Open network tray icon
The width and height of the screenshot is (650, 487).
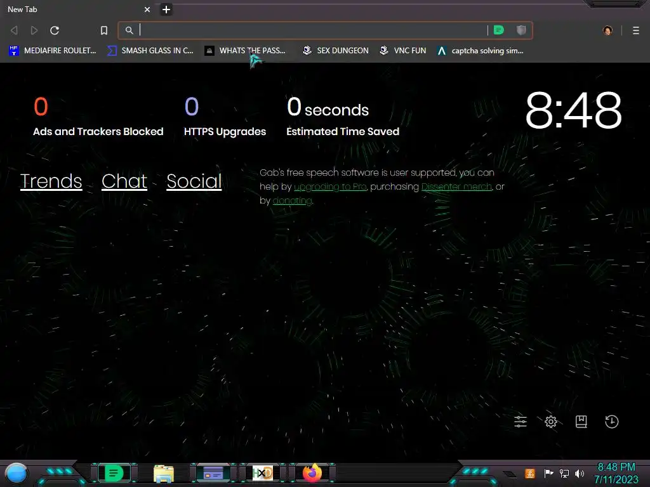coord(564,473)
